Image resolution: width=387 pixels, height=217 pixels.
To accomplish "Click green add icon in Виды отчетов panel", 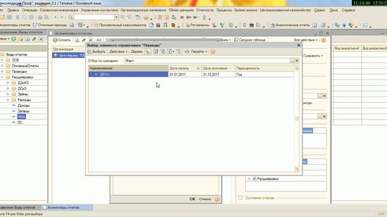I will point(13,39).
